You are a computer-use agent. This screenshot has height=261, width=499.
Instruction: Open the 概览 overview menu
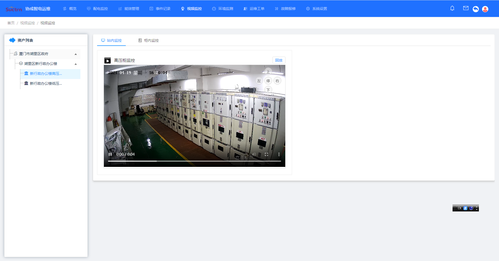point(70,9)
